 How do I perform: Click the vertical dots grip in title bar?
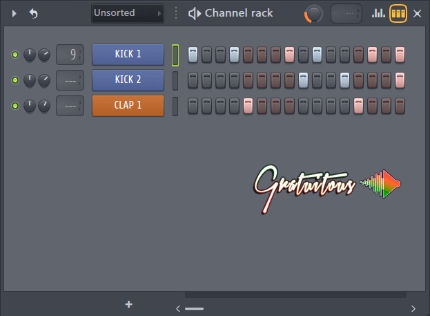(x=176, y=13)
